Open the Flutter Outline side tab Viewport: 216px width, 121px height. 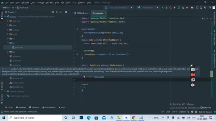click(214, 19)
